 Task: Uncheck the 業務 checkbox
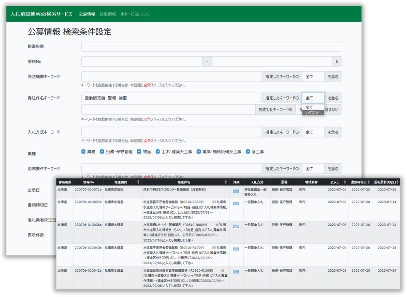click(84, 152)
